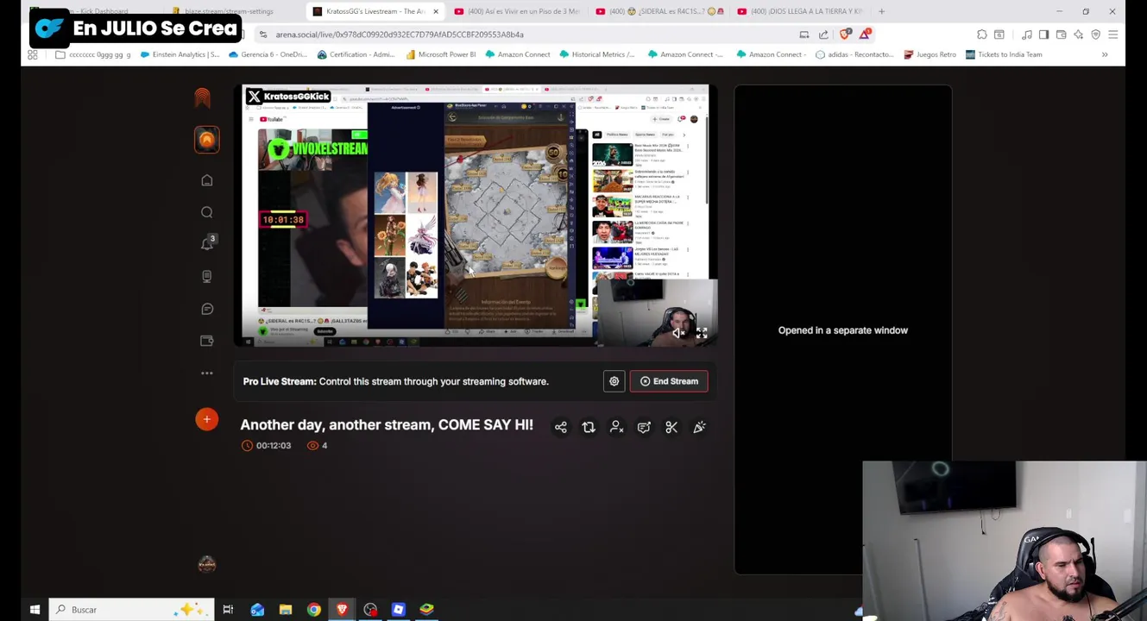Viewport: 1147px width, 621px height.
Task: End the live stream
Action: click(x=669, y=381)
